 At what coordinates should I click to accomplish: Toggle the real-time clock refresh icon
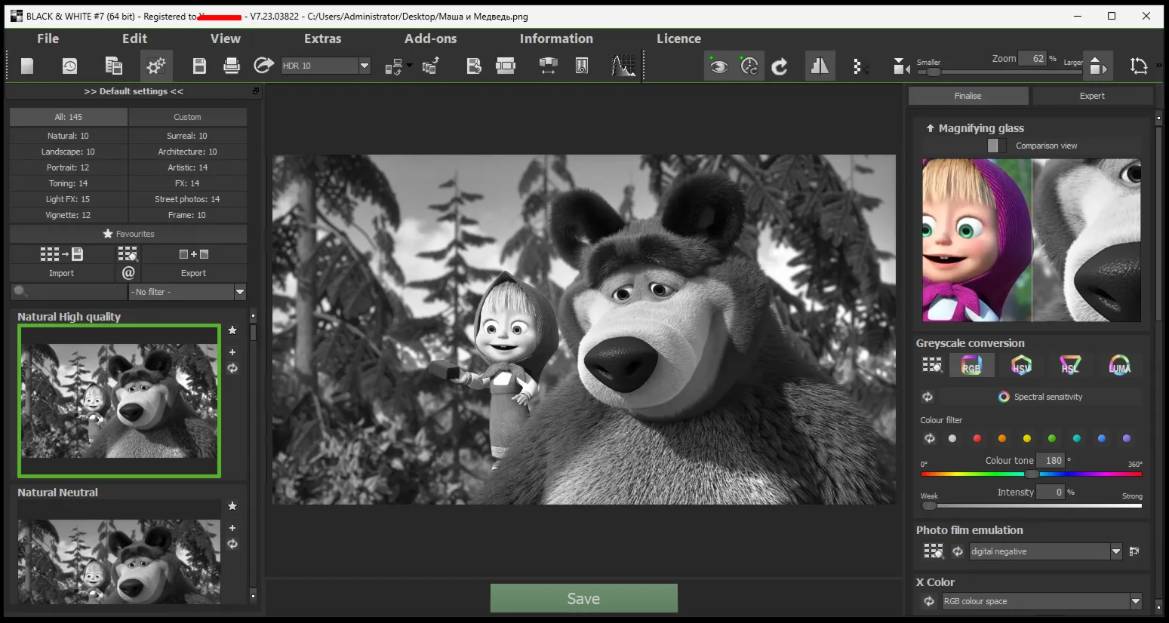pyautogui.click(x=749, y=66)
